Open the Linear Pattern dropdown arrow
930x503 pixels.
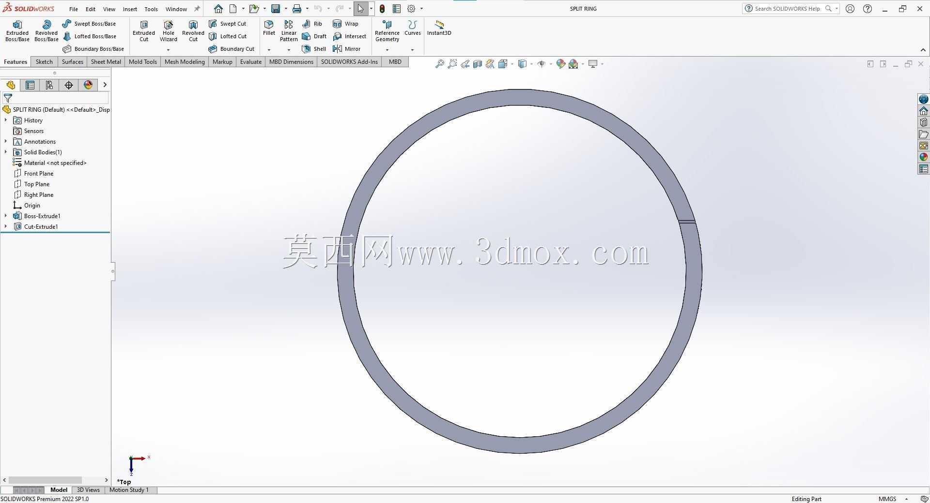tap(289, 50)
